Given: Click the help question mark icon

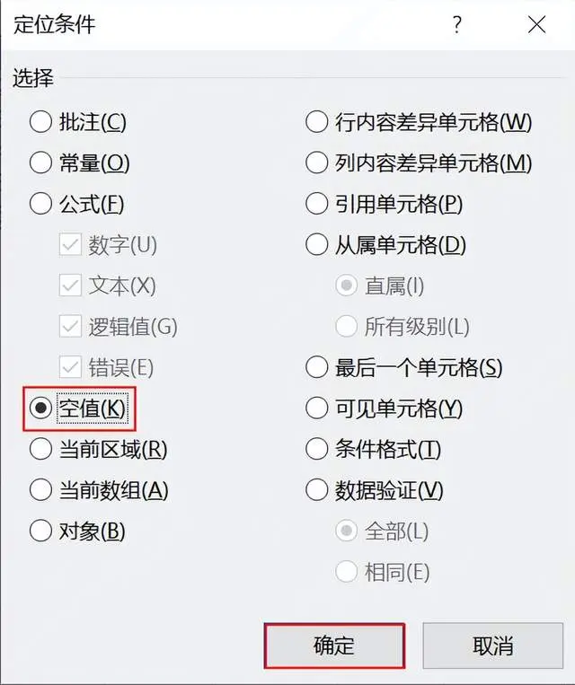Looking at the screenshot, I should click(457, 24).
